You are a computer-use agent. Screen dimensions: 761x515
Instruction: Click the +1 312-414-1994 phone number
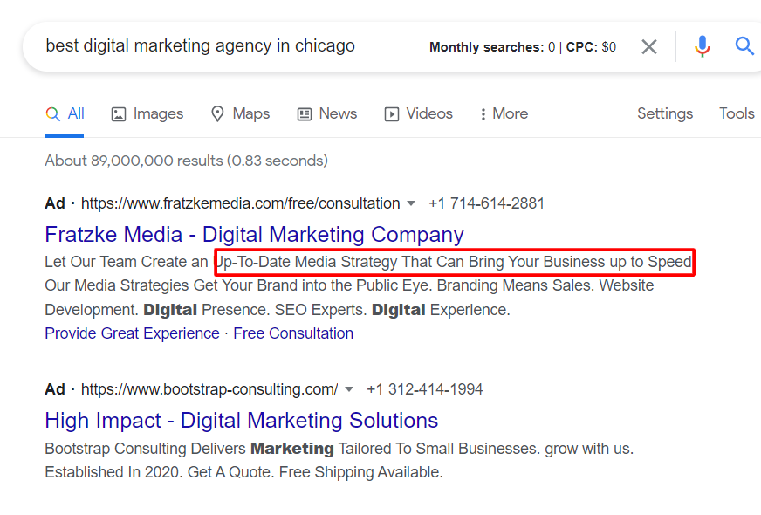click(x=424, y=389)
